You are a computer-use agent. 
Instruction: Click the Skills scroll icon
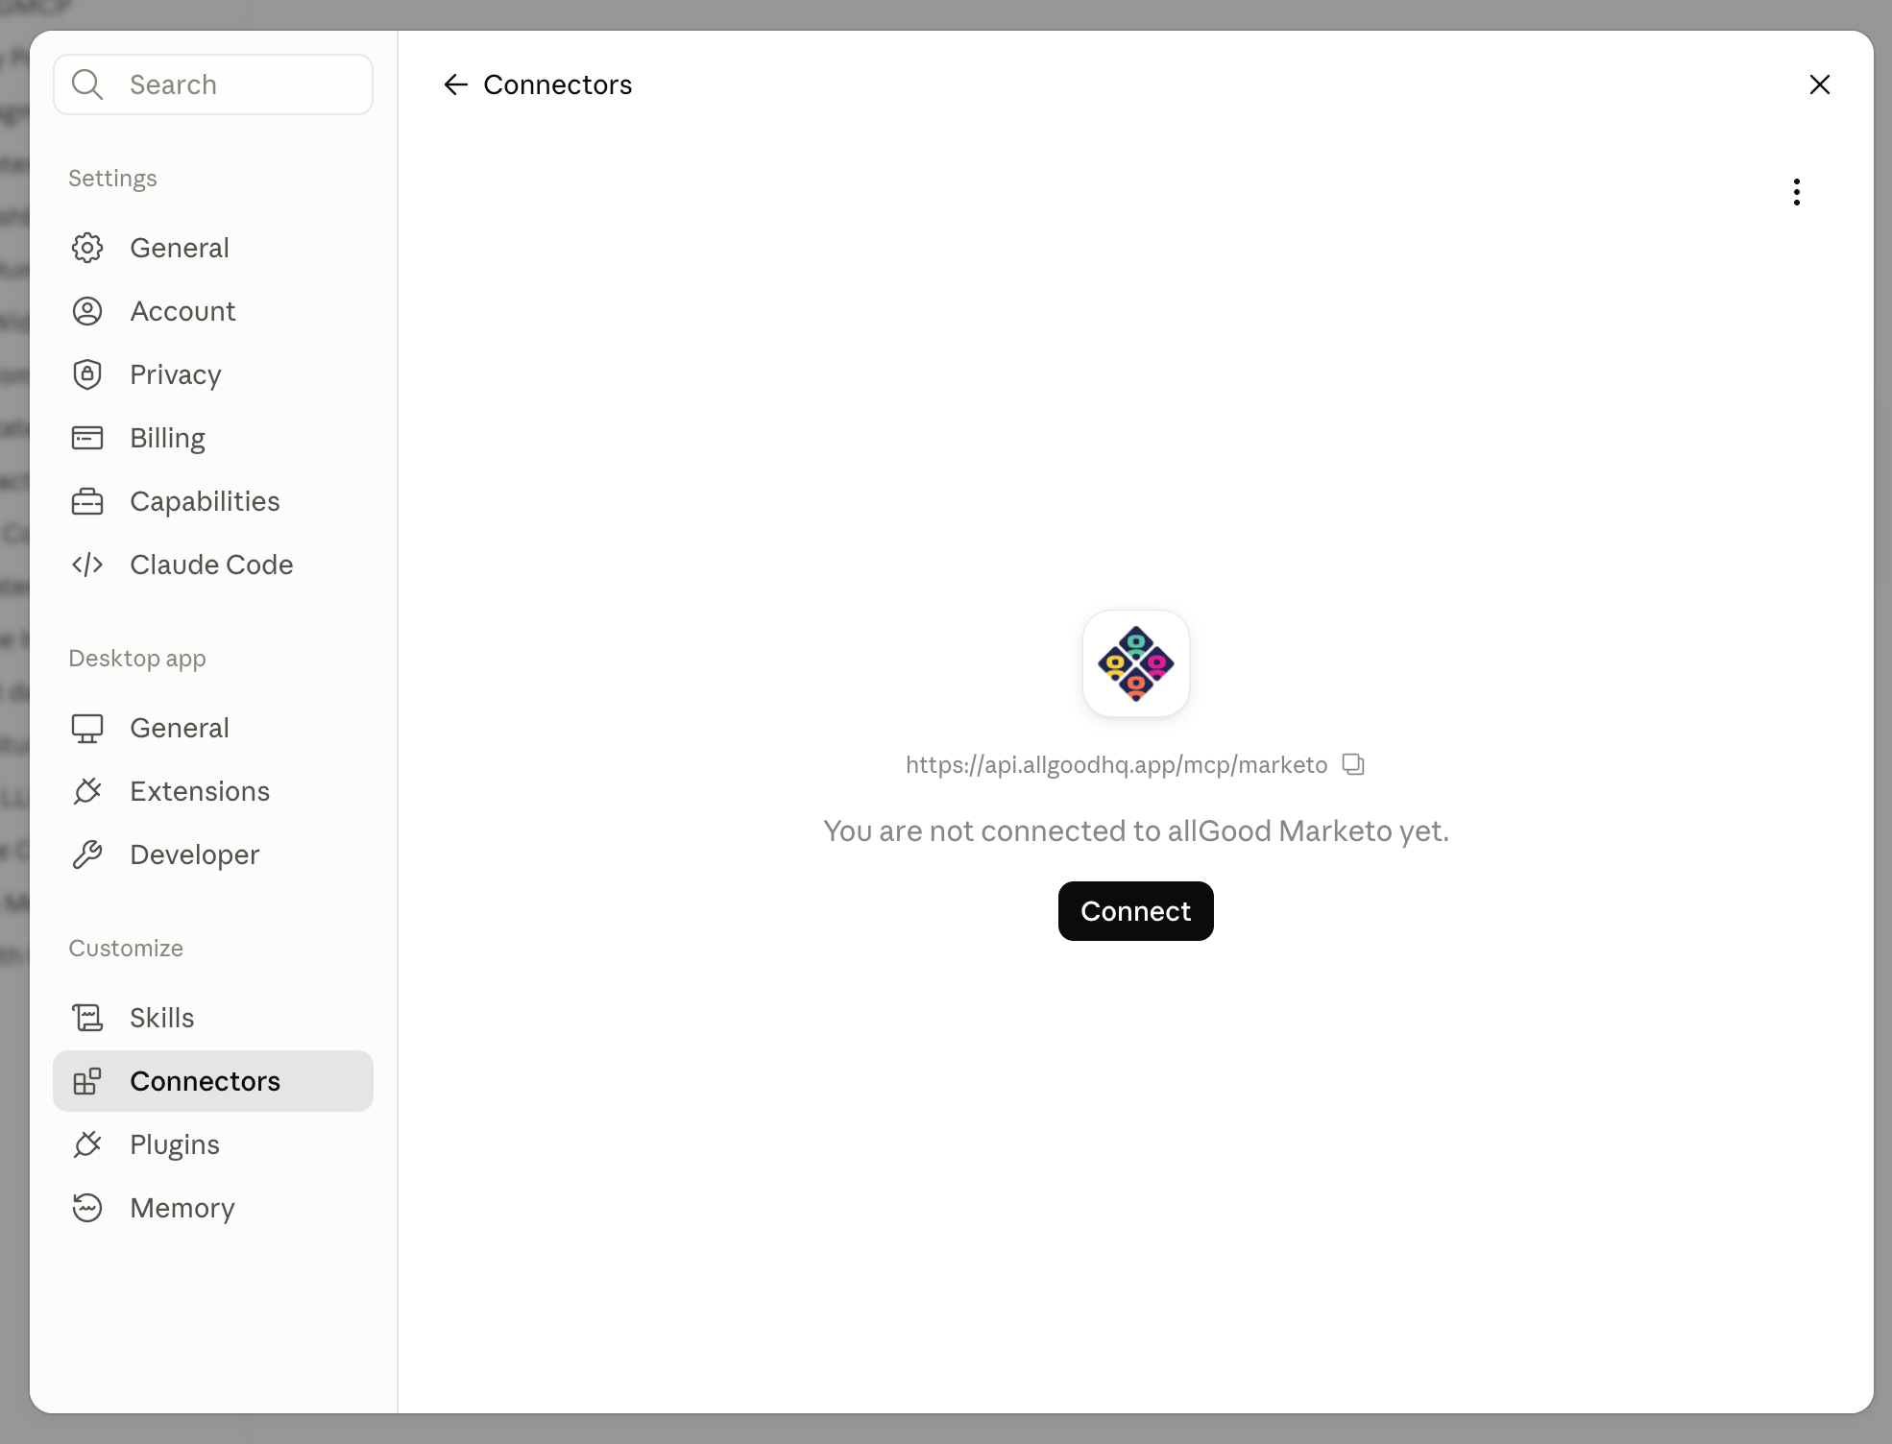87,1018
